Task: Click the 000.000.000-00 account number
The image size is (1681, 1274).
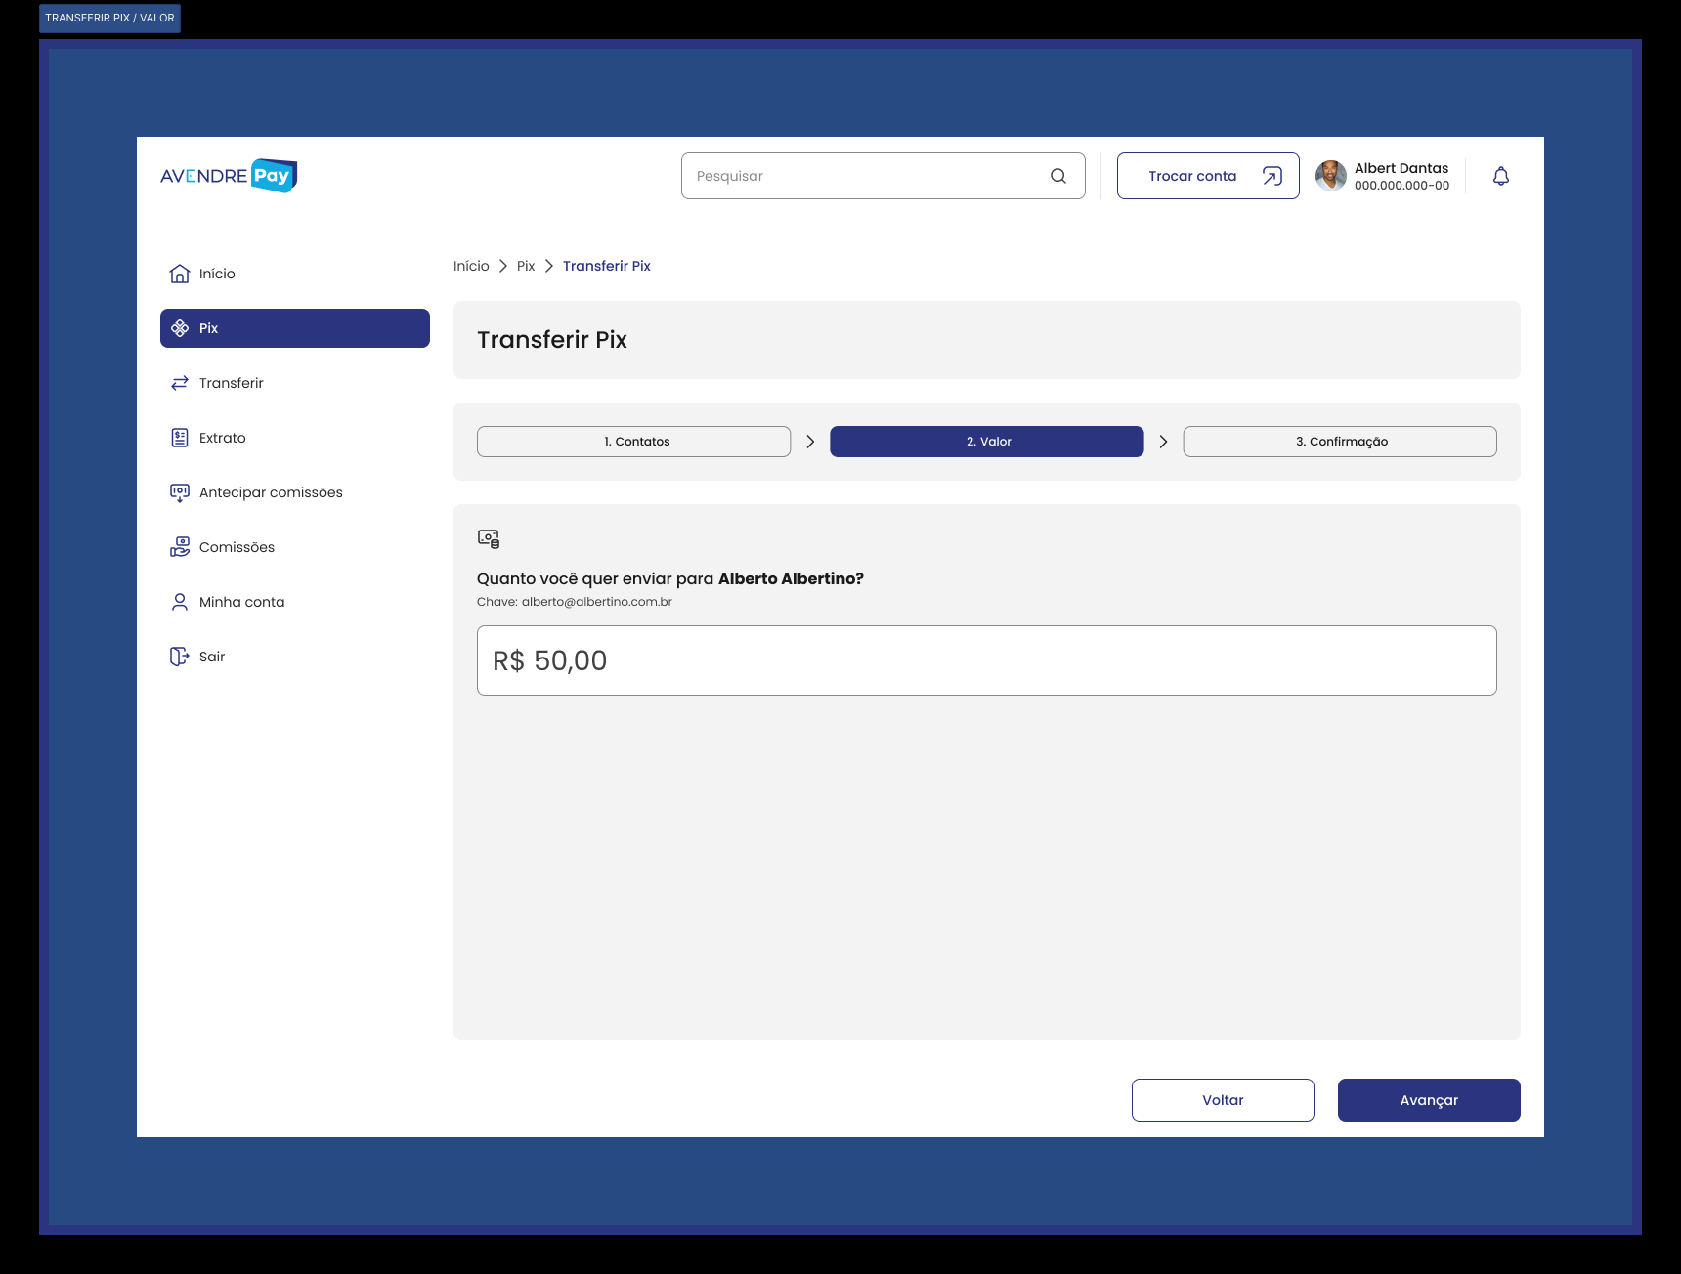Action: [1401, 186]
